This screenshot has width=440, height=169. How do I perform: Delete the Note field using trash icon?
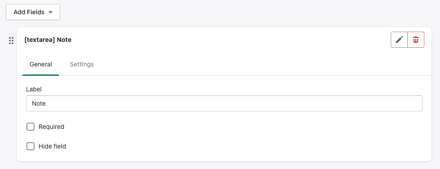[x=416, y=40]
